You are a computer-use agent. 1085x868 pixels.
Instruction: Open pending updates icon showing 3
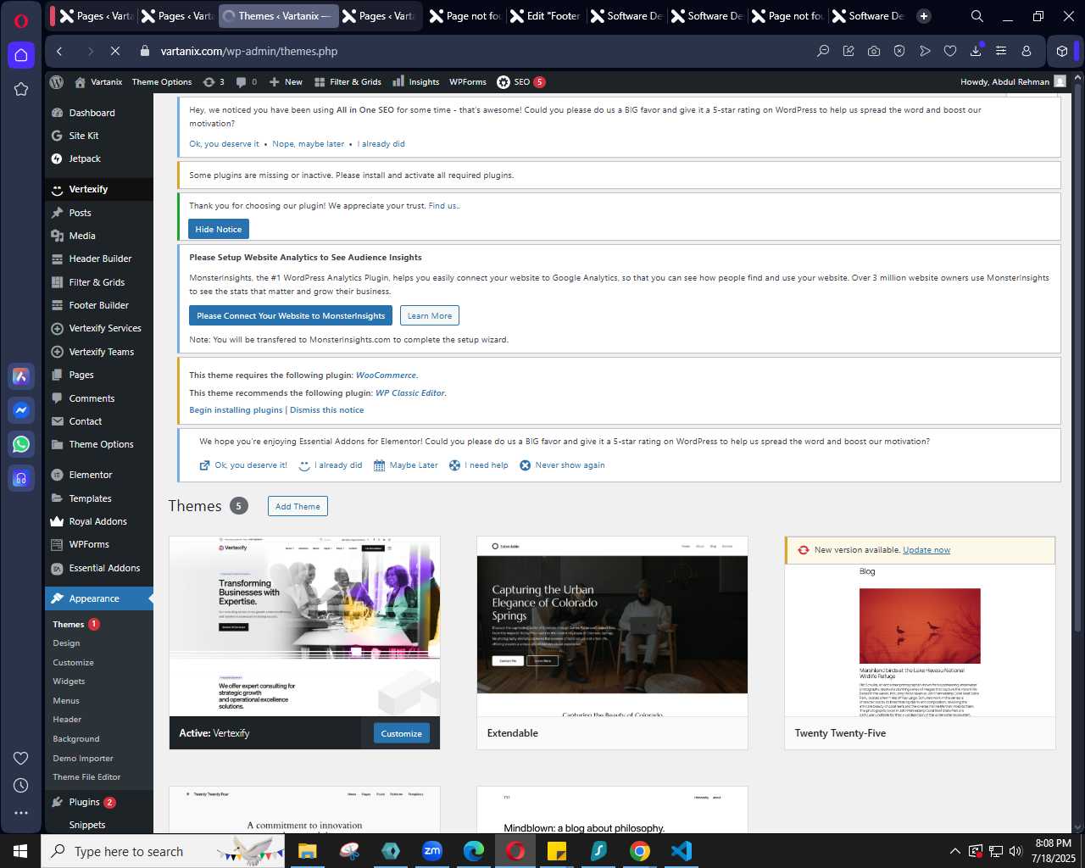pos(214,82)
